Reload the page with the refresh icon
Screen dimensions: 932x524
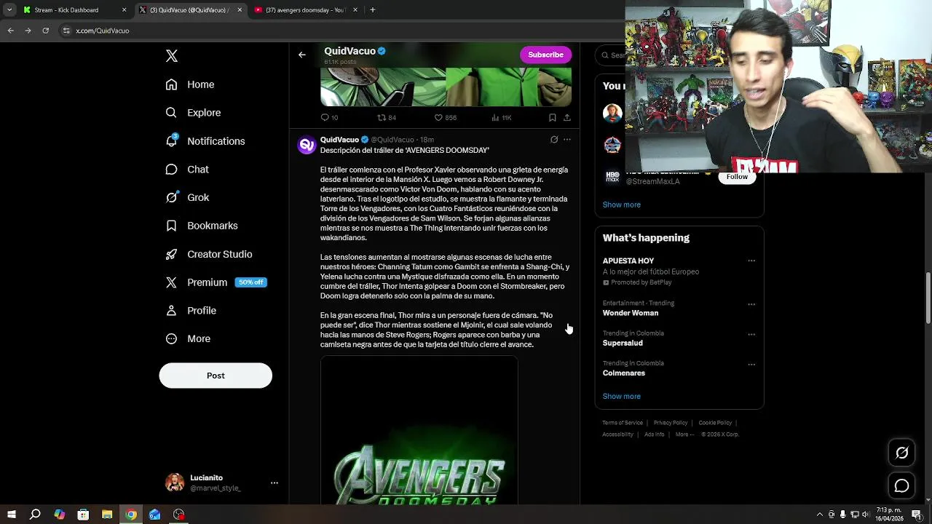(45, 31)
